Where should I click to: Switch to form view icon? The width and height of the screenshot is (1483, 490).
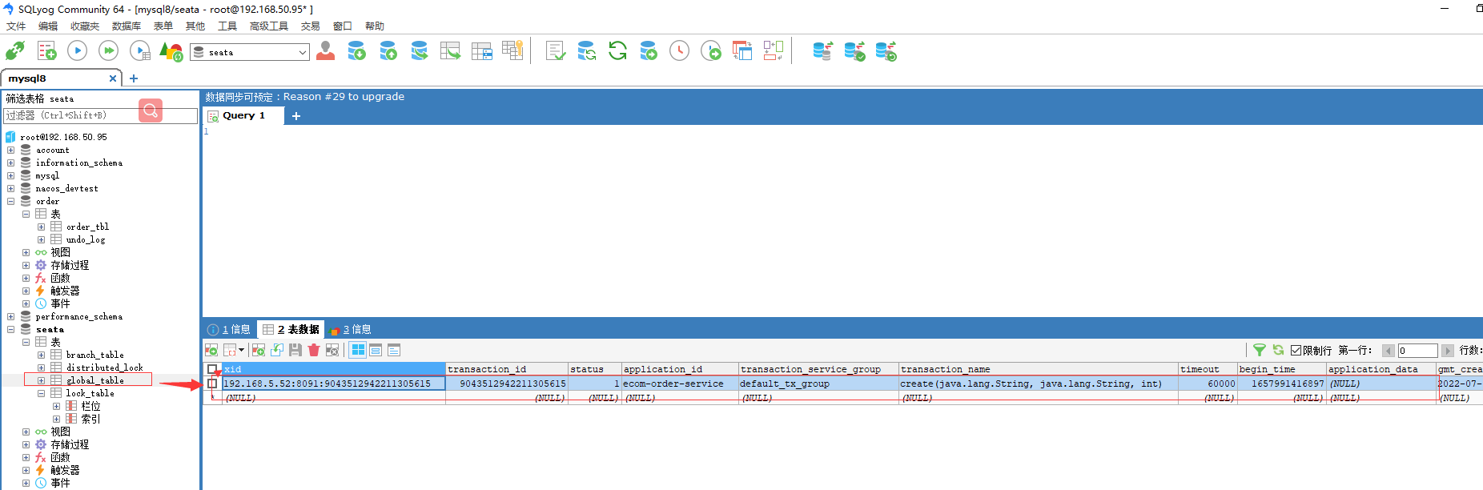pyautogui.click(x=376, y=350)
